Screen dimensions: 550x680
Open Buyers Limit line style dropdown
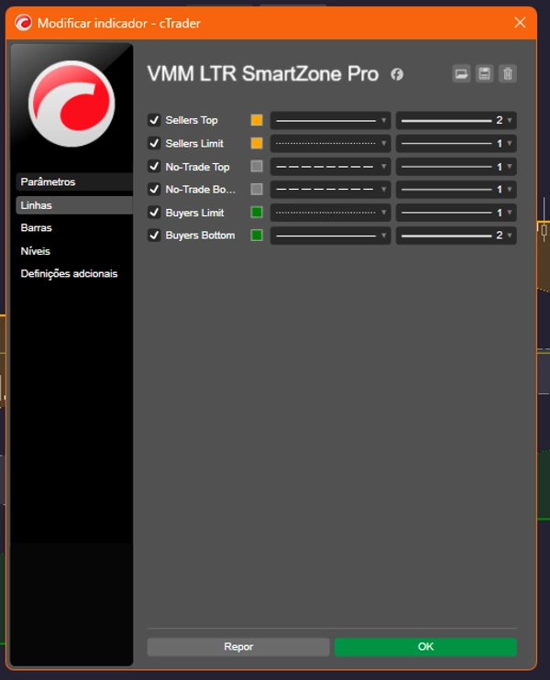(x=331, y=213)
